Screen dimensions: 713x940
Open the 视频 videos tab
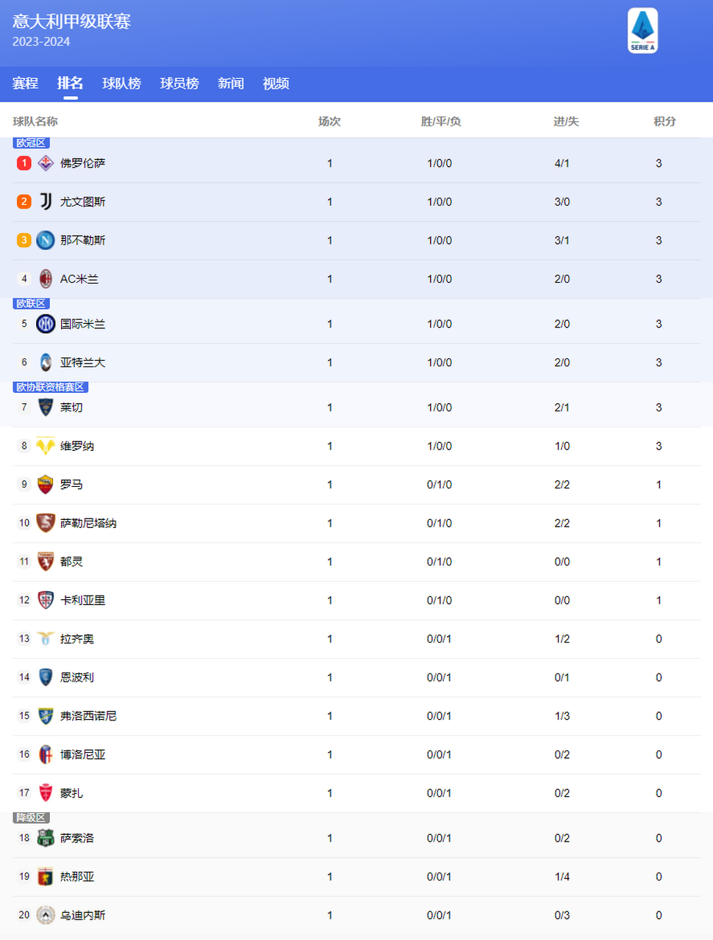276,84
